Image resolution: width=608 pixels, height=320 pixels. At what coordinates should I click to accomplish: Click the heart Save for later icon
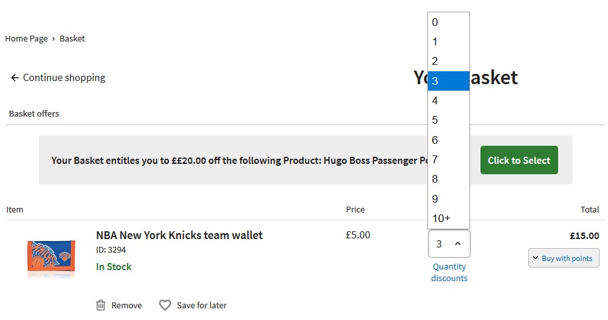165,305
